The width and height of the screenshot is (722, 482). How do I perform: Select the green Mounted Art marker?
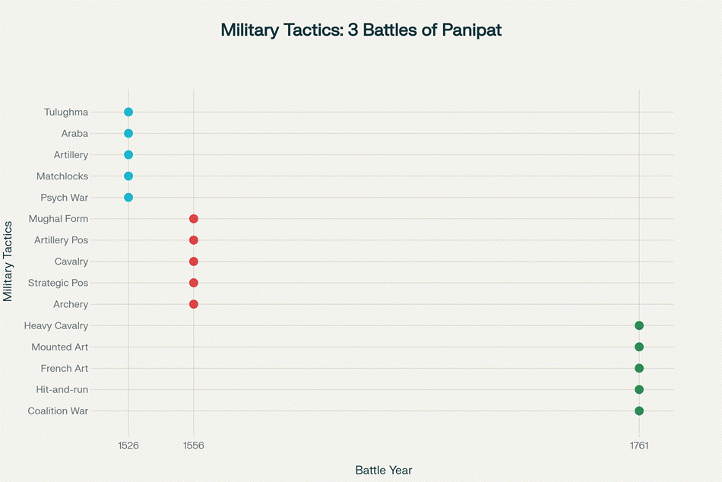coord(639,347)
